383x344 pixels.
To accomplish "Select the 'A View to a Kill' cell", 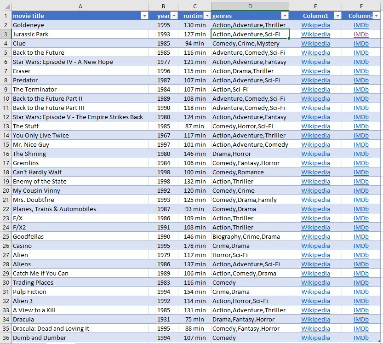I will pos(80,310).
